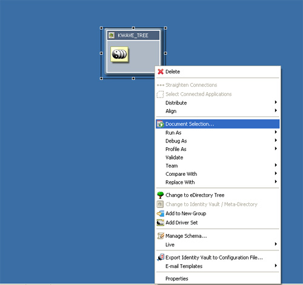Image resolution: width=303 pixels, height=285 pixels.
Task: Click the Distribute menu label
Action: tap(176, 103)
